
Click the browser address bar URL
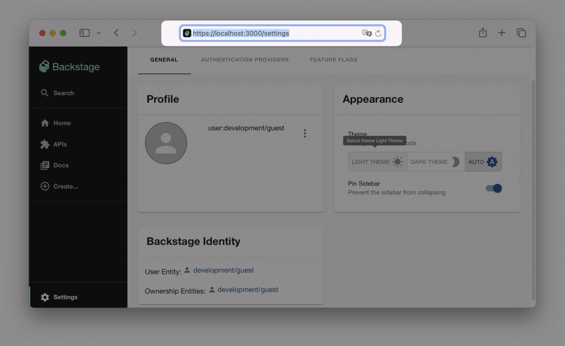click(241, 33)
